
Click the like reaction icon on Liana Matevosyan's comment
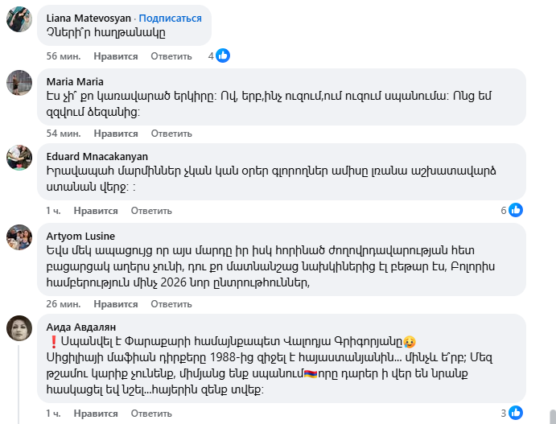pyautogui.click(x=223, y=56)
